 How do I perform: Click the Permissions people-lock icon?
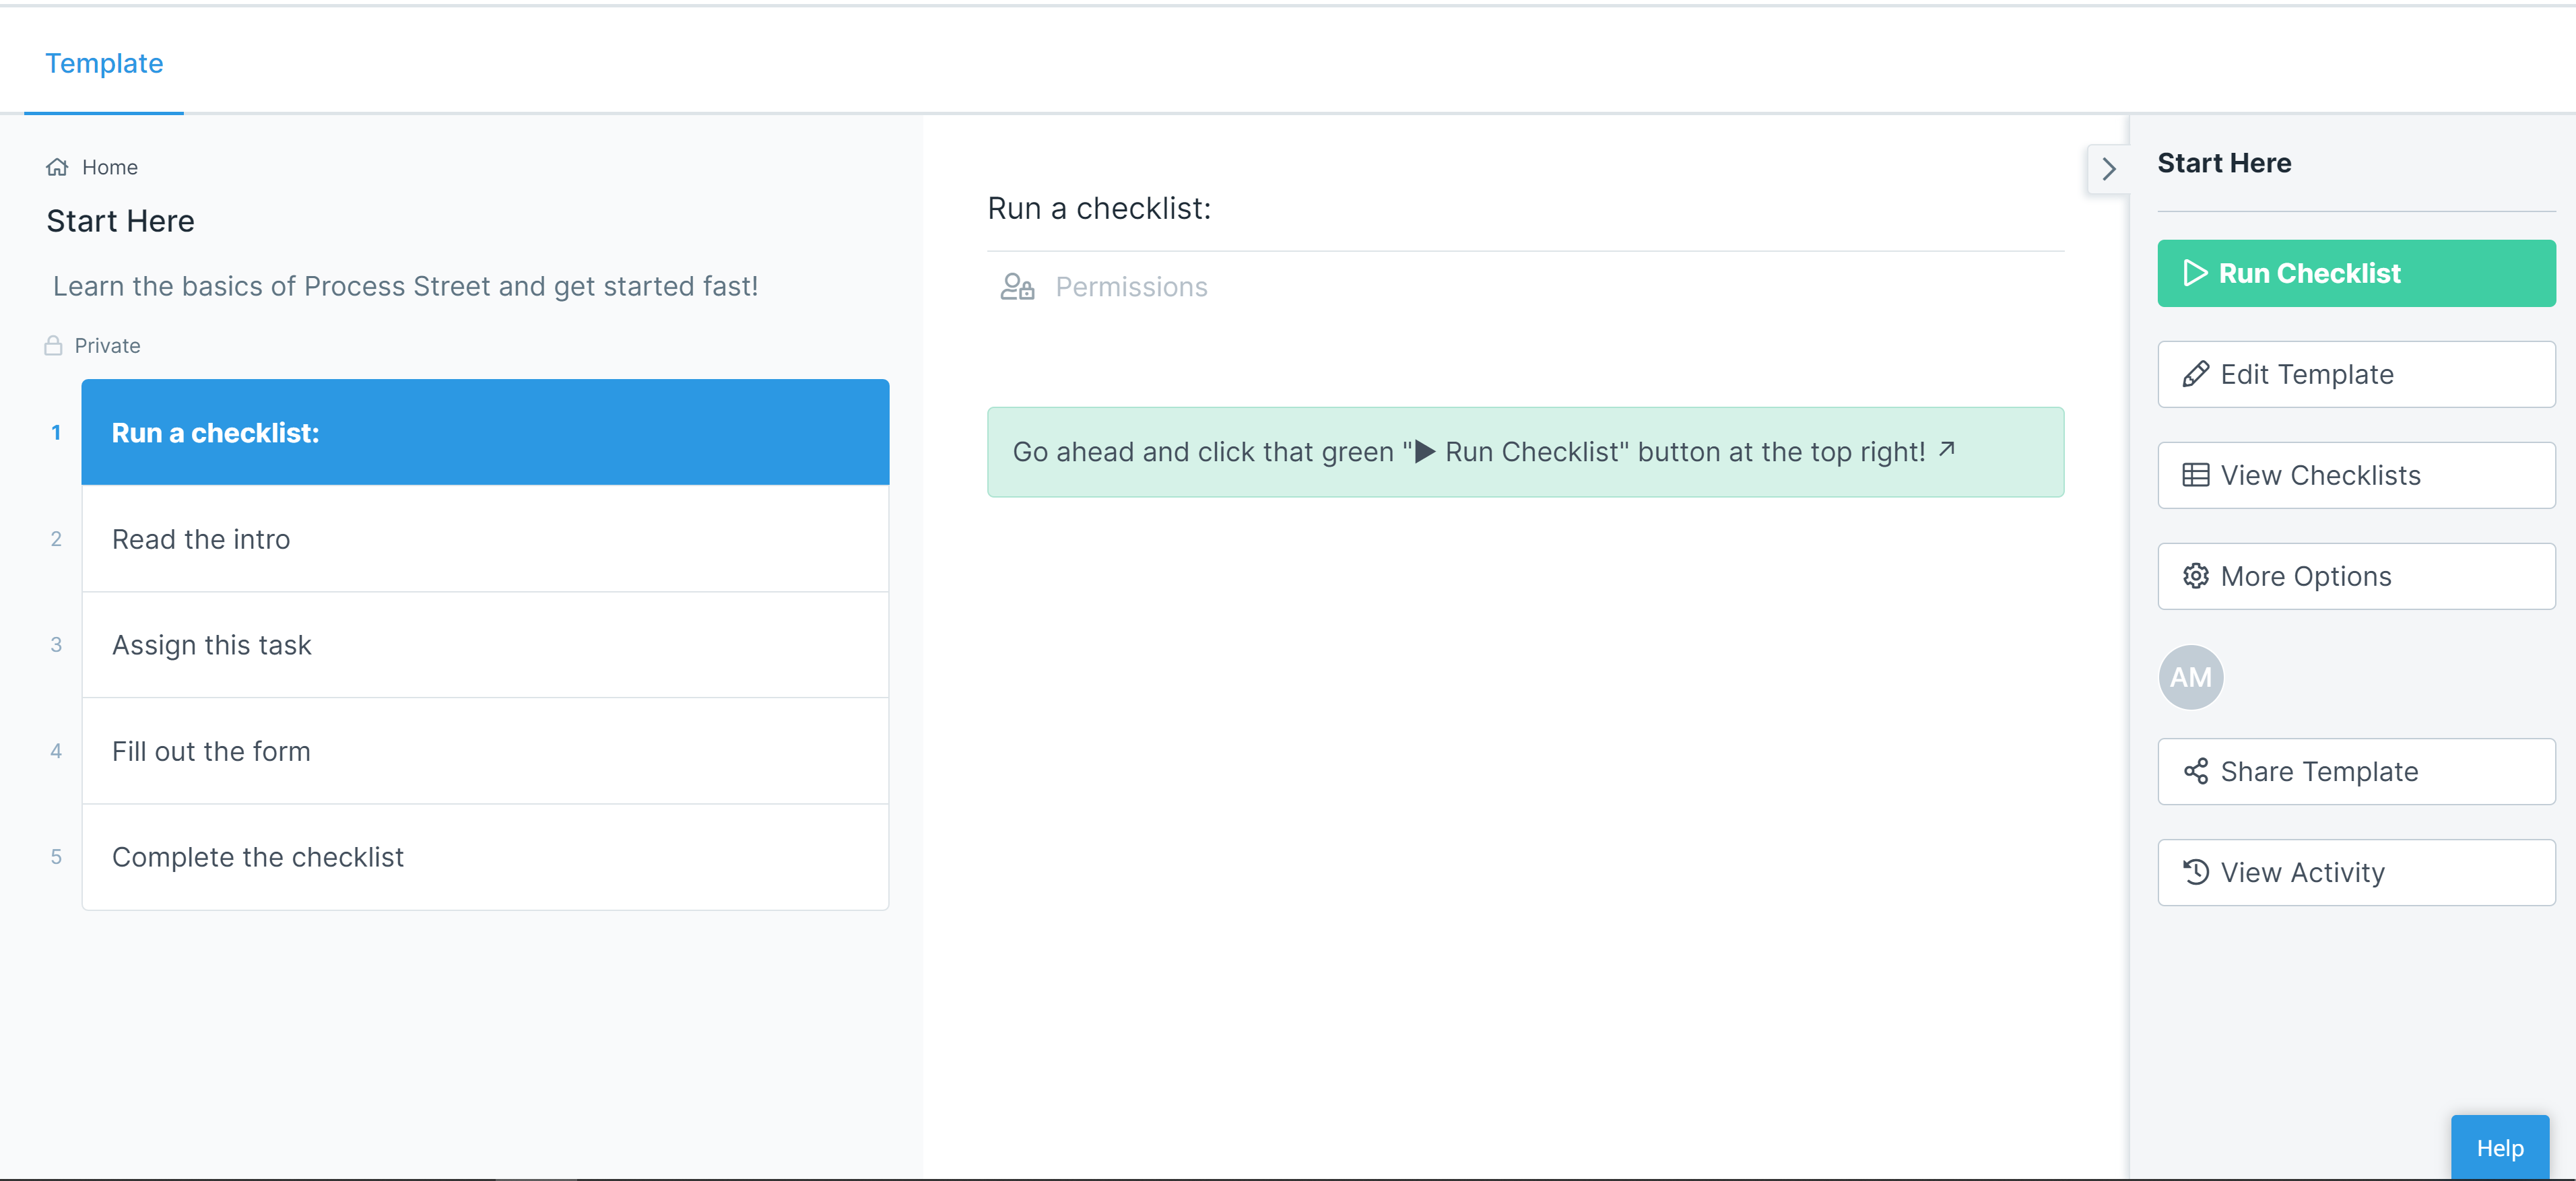pyautogui.click(x=1016, y=287)
